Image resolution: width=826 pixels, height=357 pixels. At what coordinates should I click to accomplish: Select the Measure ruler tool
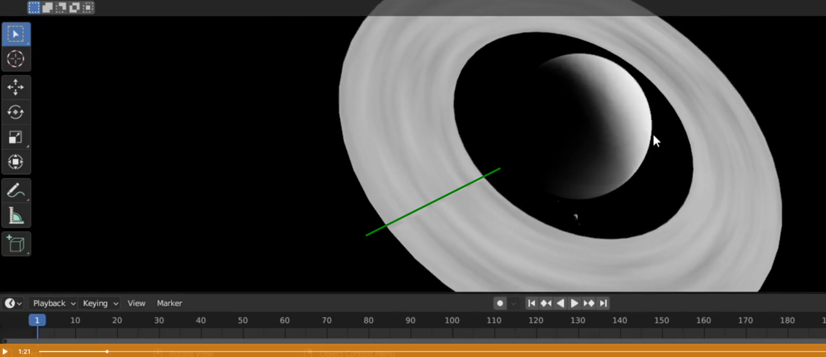[15, 216]
